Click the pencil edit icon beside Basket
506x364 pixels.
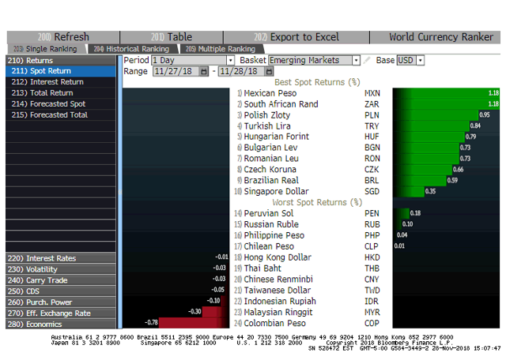click(x=366, y=60)
